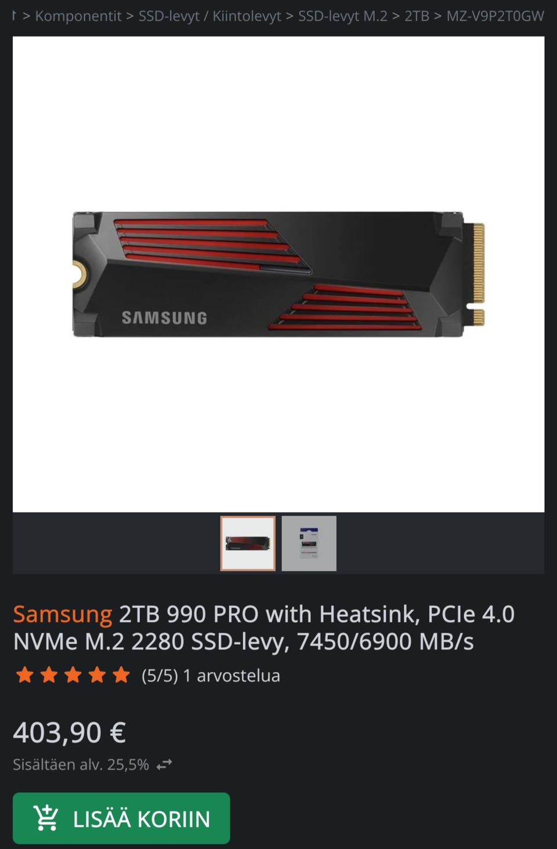Open the Samsung brand link in title
This screenshot has height=849, width=557.
[x=63, y=614]
